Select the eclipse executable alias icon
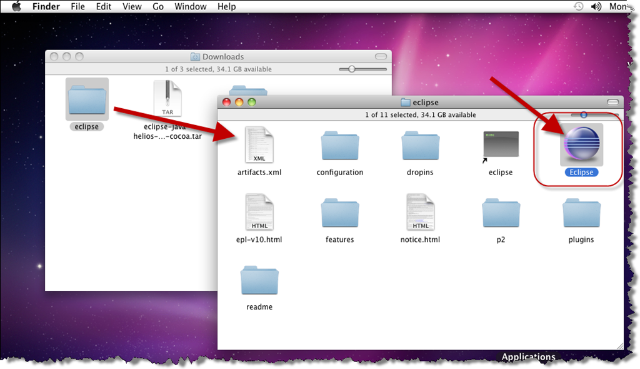 pyautogui.click(x=501, y=146)
